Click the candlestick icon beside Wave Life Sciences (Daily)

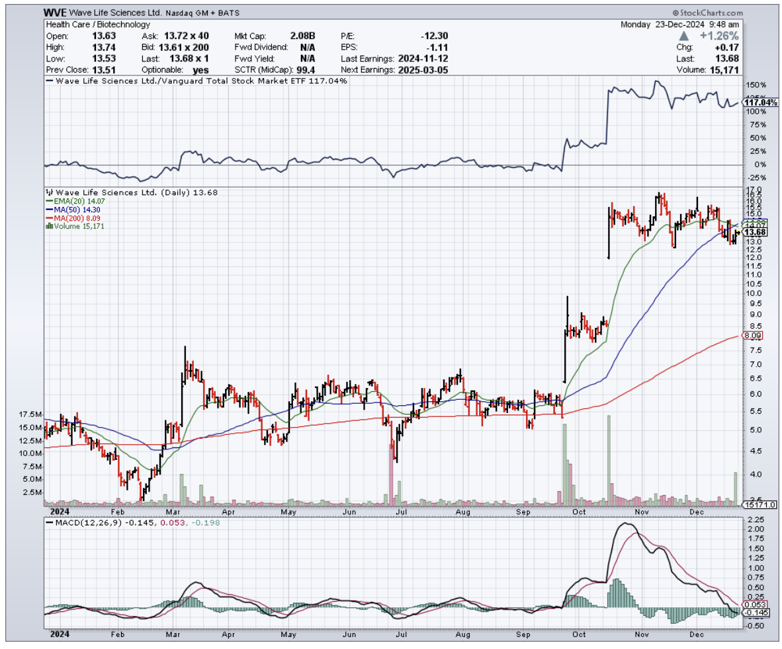click(x=48, y=193)
